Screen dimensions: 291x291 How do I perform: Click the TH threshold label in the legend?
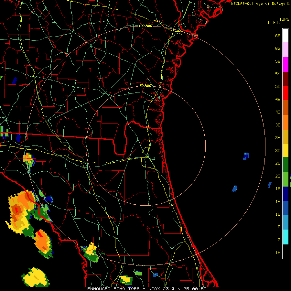(x=278, y=252)
